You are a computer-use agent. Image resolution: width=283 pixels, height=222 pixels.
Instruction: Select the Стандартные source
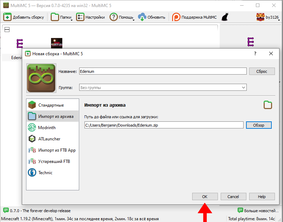click(x=52, y=105)
